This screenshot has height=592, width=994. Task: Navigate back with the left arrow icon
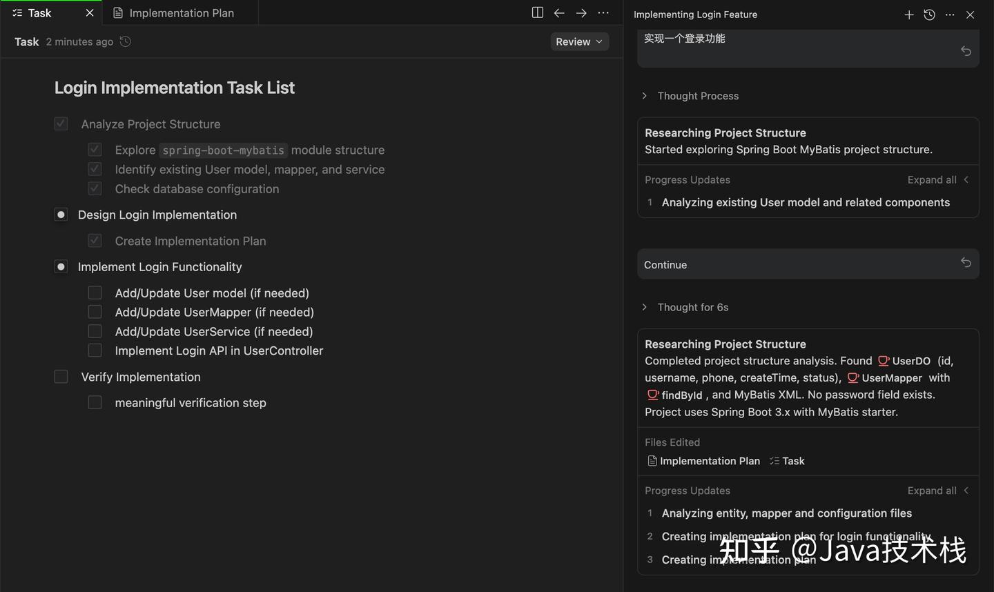coord(559,13)
